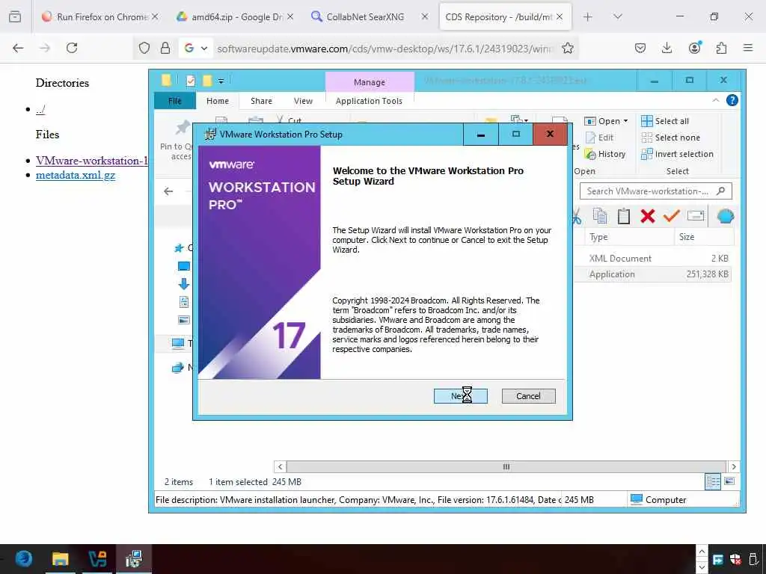
Task: Open Firefox downloads panel
Action: coord(667,48)
